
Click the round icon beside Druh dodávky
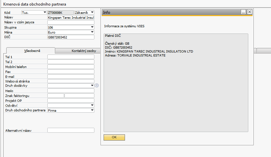tap(97, 85)
